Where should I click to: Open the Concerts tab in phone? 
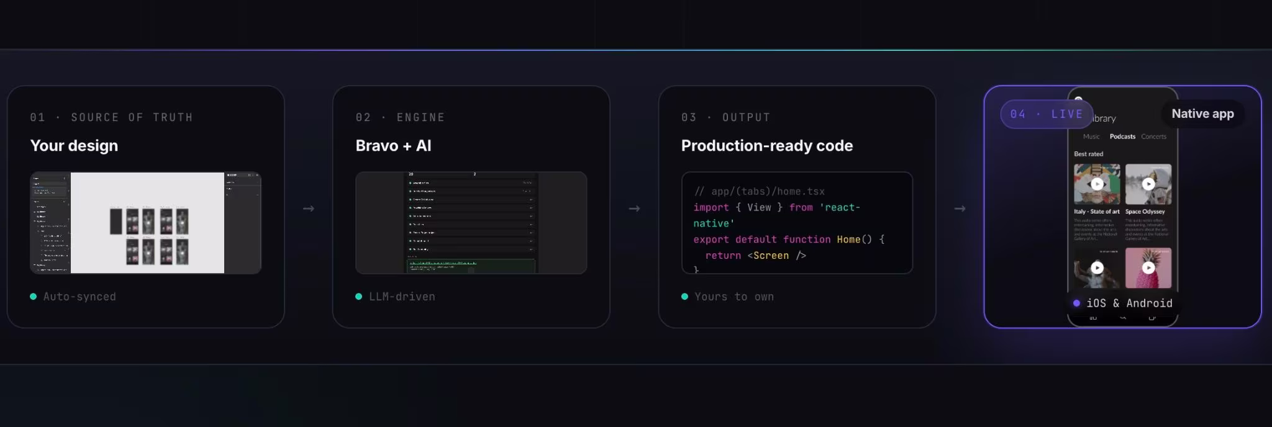[1153, 137]
